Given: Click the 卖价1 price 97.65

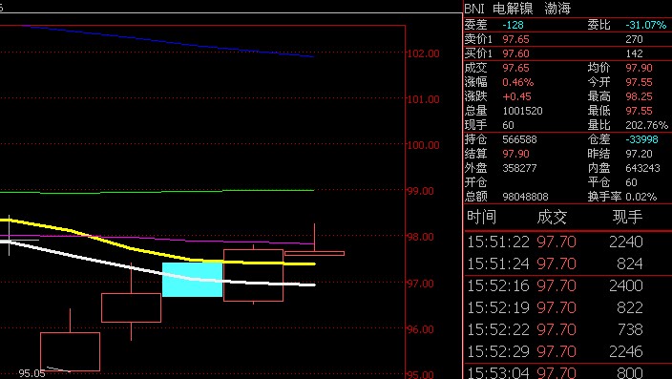Looking at the screenshot, I should pyautogui.click(x=516, y=39).
